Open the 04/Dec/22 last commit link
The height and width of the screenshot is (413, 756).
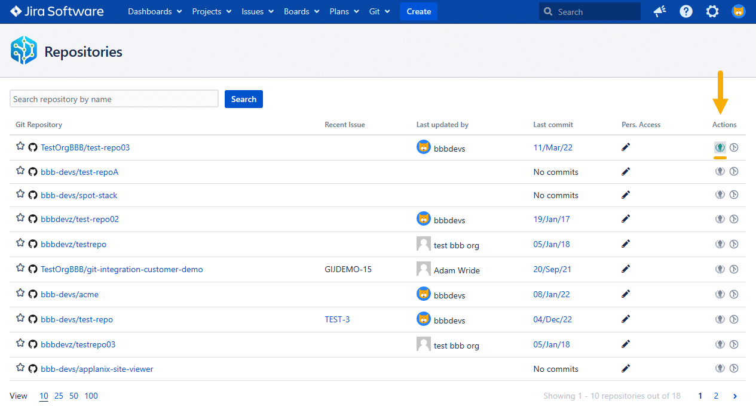click(553, 319)
